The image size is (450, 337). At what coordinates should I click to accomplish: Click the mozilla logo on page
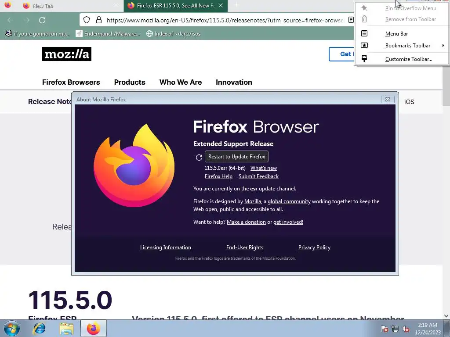[67, 54]
